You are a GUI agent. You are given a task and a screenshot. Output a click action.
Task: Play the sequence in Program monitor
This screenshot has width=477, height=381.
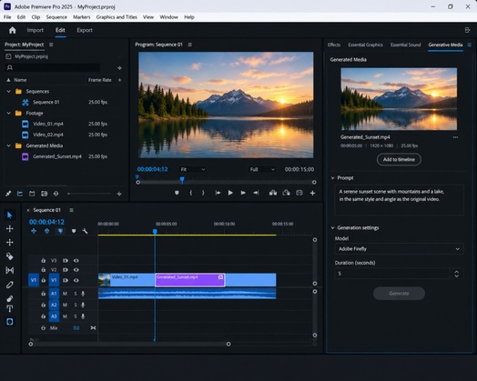(230, 193)
